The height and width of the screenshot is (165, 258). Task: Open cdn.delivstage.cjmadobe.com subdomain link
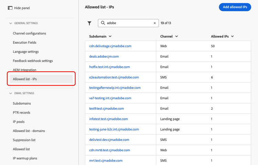[x=110, y=46]
